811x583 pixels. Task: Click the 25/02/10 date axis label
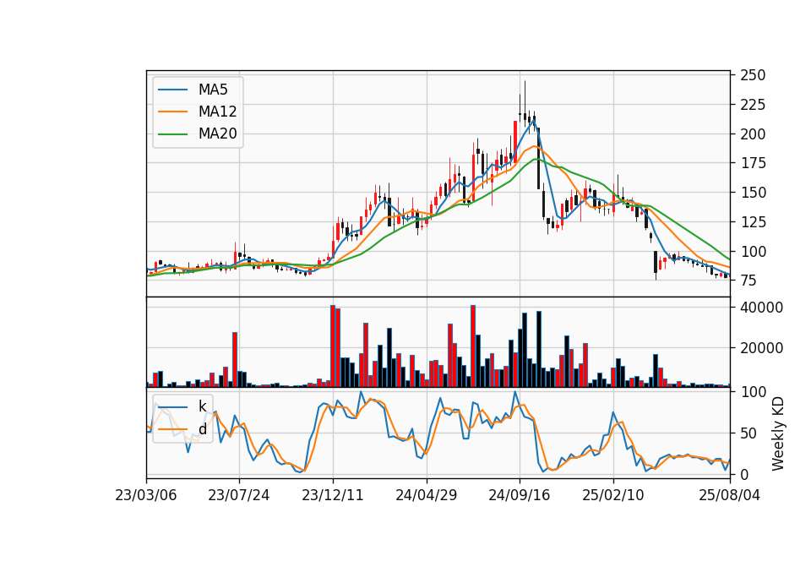point(613,495)
